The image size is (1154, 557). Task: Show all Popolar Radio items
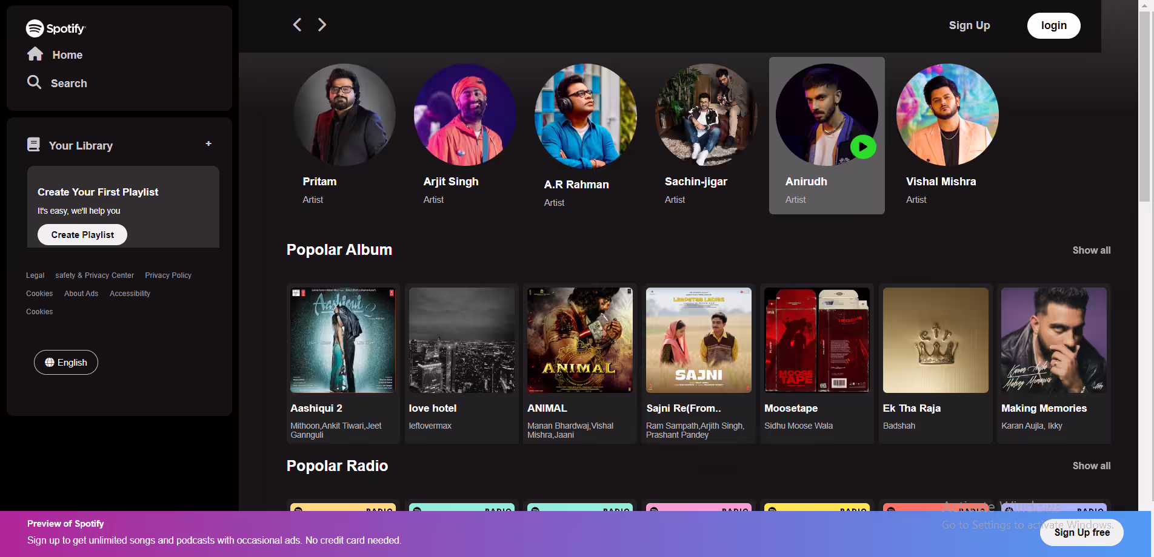1091,466
